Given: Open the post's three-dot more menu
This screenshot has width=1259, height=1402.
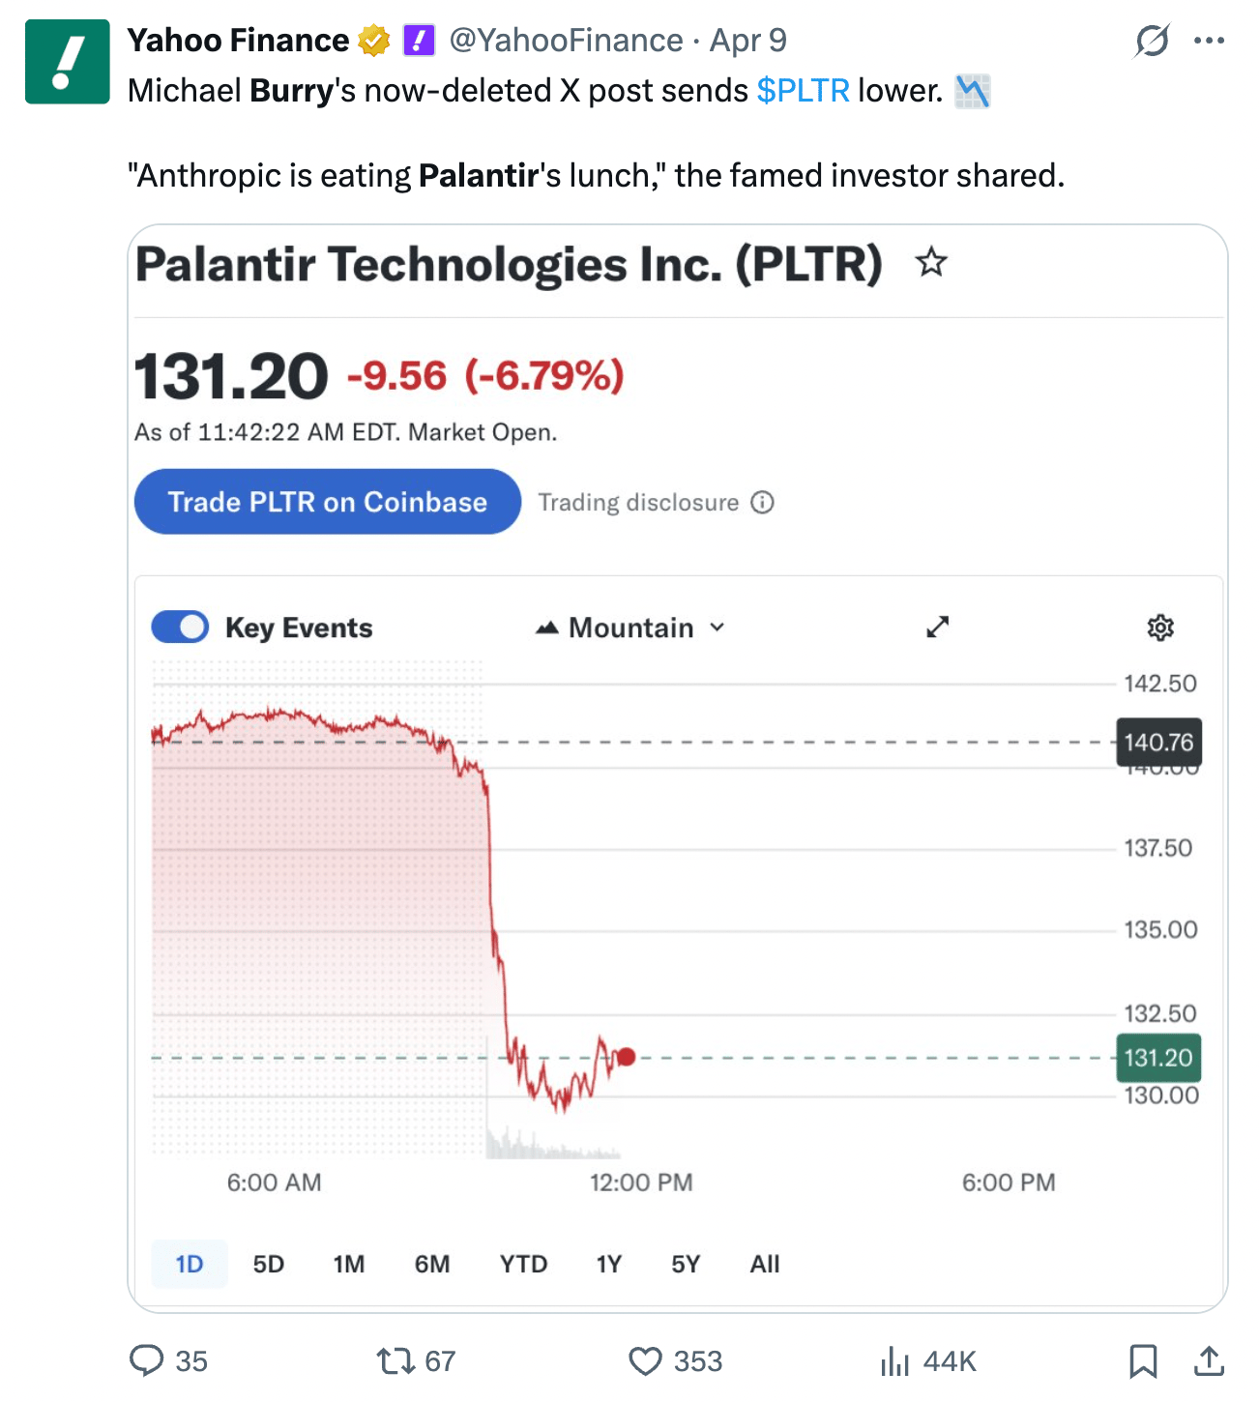Looking at the screenshot, I should tap(1209, 41).
